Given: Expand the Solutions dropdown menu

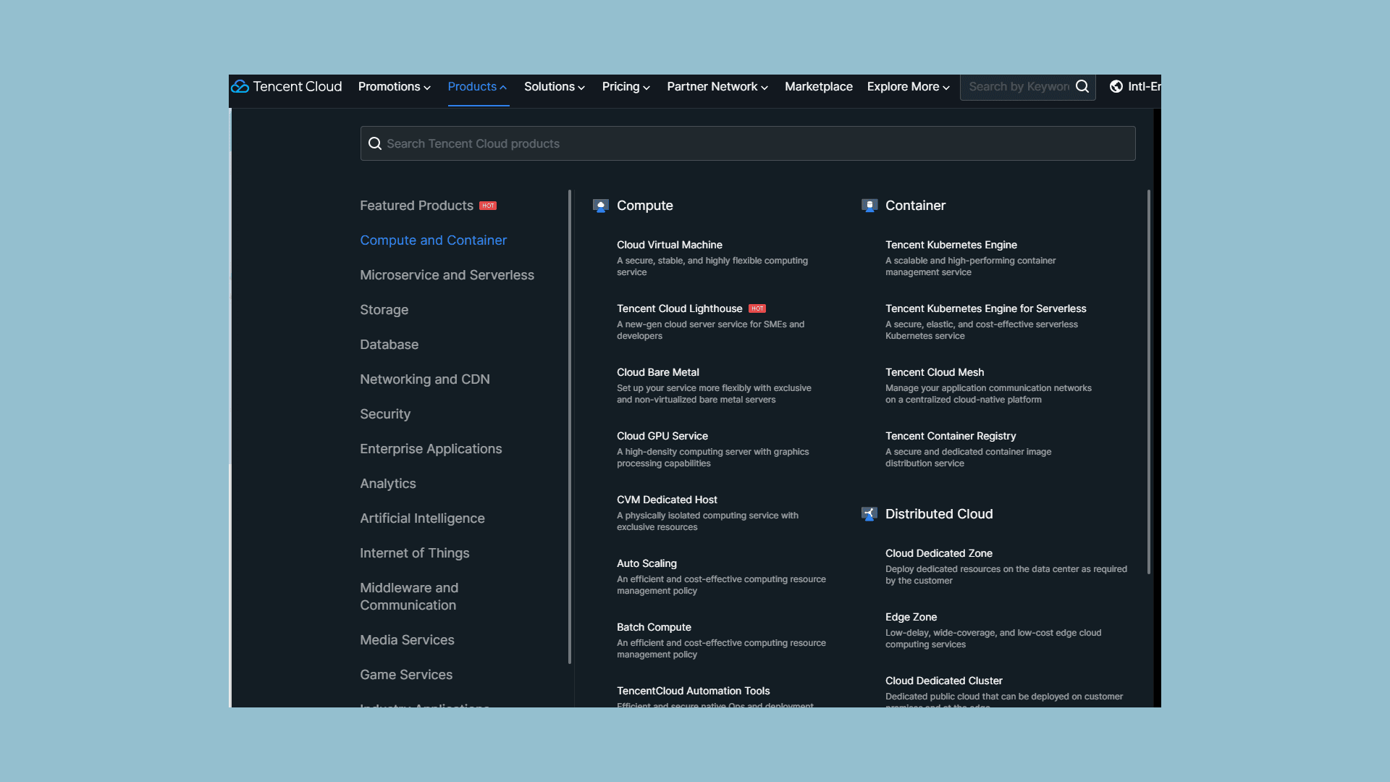Looking at the screenshot, I should point(553,87).
